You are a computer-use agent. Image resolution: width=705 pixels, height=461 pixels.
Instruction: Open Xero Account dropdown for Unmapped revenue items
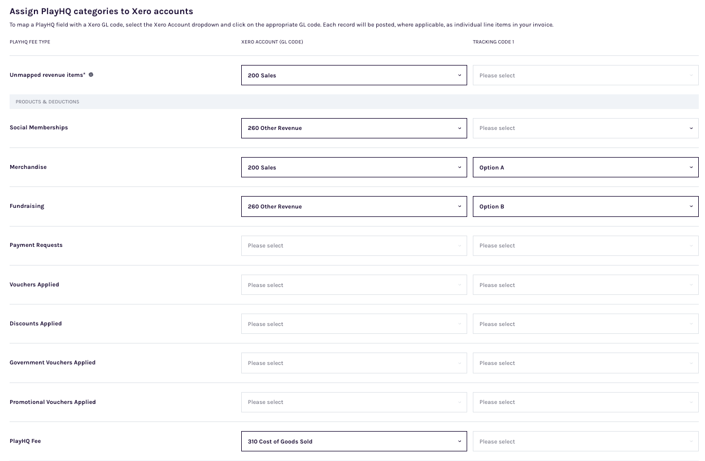tap(354, 75)
